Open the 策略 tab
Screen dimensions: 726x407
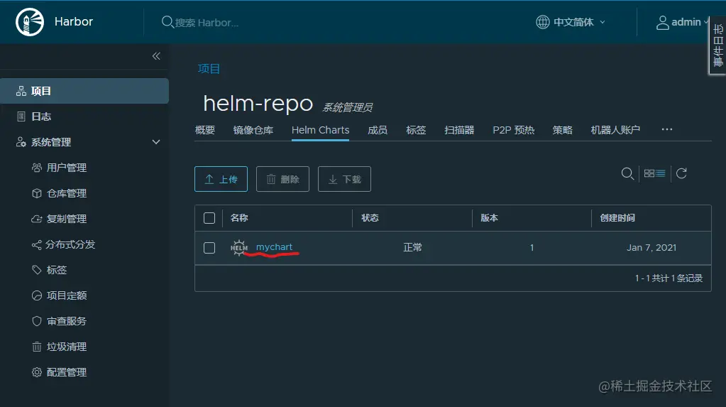[x=563, y=130]
